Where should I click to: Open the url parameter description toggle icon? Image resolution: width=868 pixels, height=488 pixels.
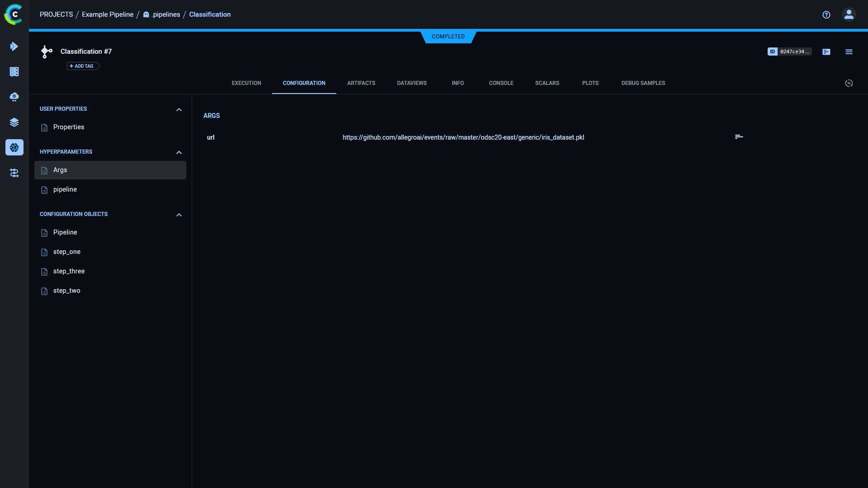739,137
